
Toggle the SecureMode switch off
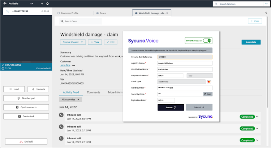[x=207, y=41]
